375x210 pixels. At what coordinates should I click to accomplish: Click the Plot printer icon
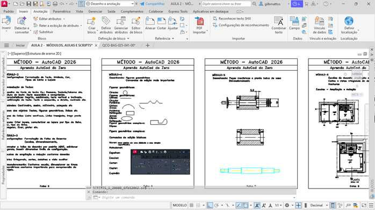(x=55, y=4)
